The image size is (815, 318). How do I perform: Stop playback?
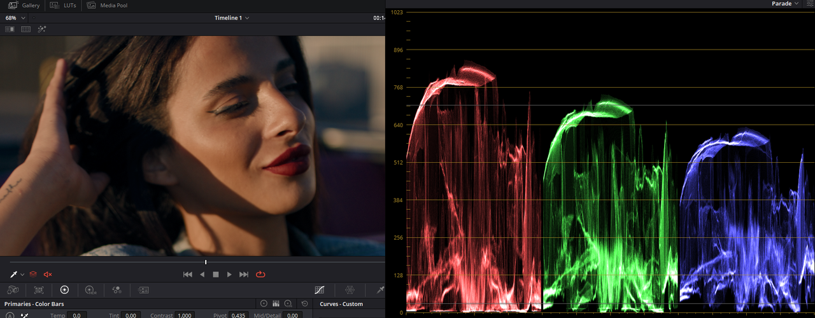[x=216, y=274]
